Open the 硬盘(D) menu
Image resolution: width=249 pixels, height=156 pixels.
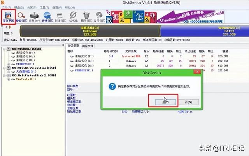(19, 7)
